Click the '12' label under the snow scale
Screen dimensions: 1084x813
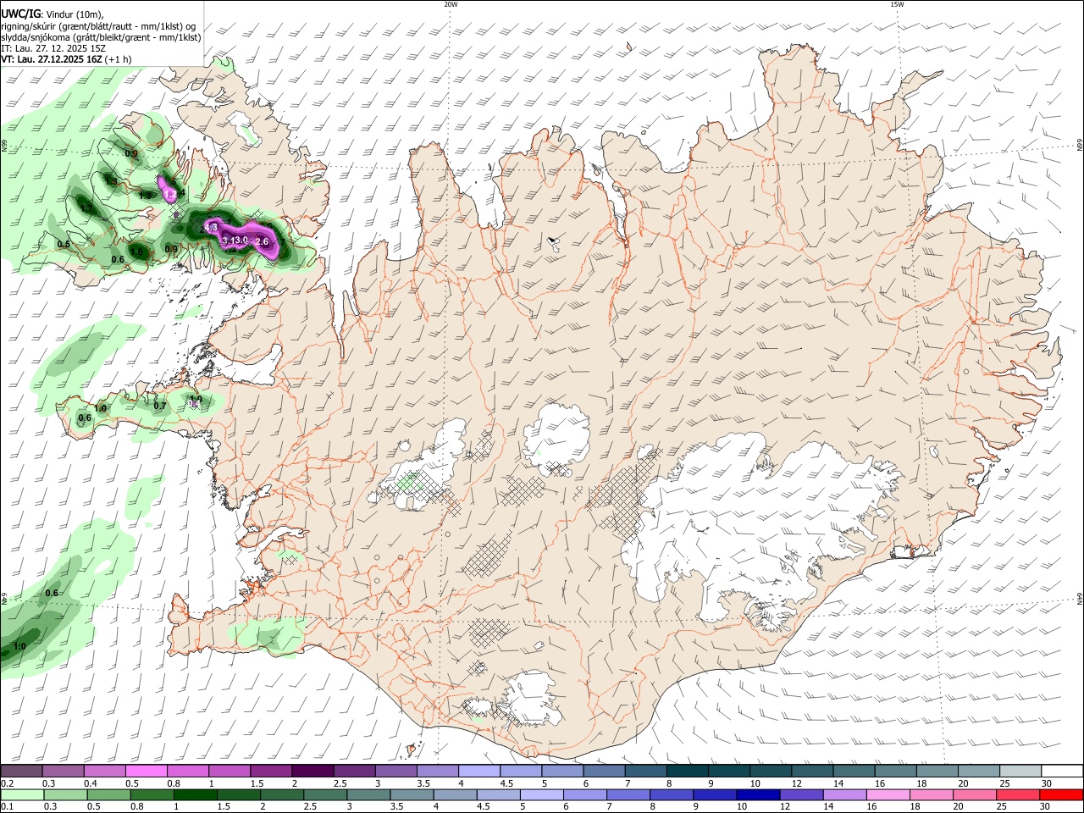click(796, 783)
